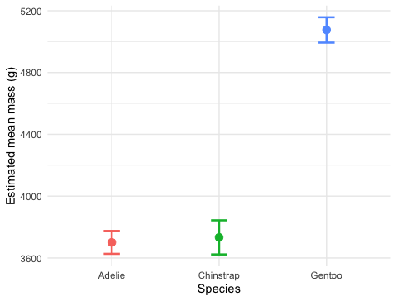397x301 pixels.
Task: Click the 5200 y-axis tick label
Action: [31, 12]
